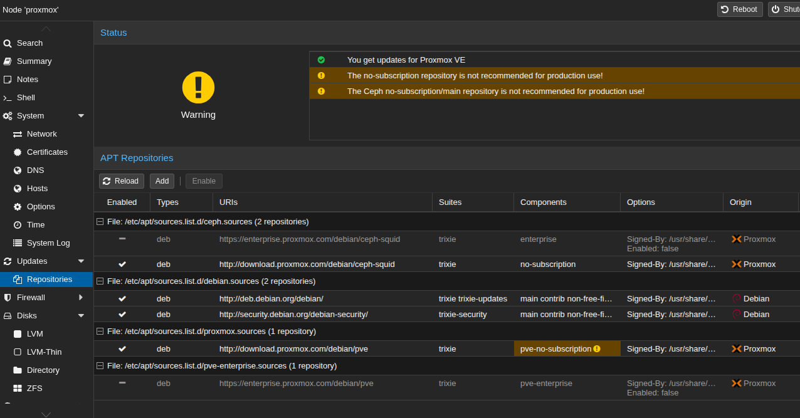Click Proxmox logo in ceph-squid enterprise row
The height and width of the screenshot is (418, 800).
coord(737,239)
